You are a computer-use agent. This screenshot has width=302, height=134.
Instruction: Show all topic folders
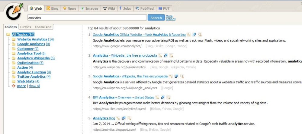point(34,86)
